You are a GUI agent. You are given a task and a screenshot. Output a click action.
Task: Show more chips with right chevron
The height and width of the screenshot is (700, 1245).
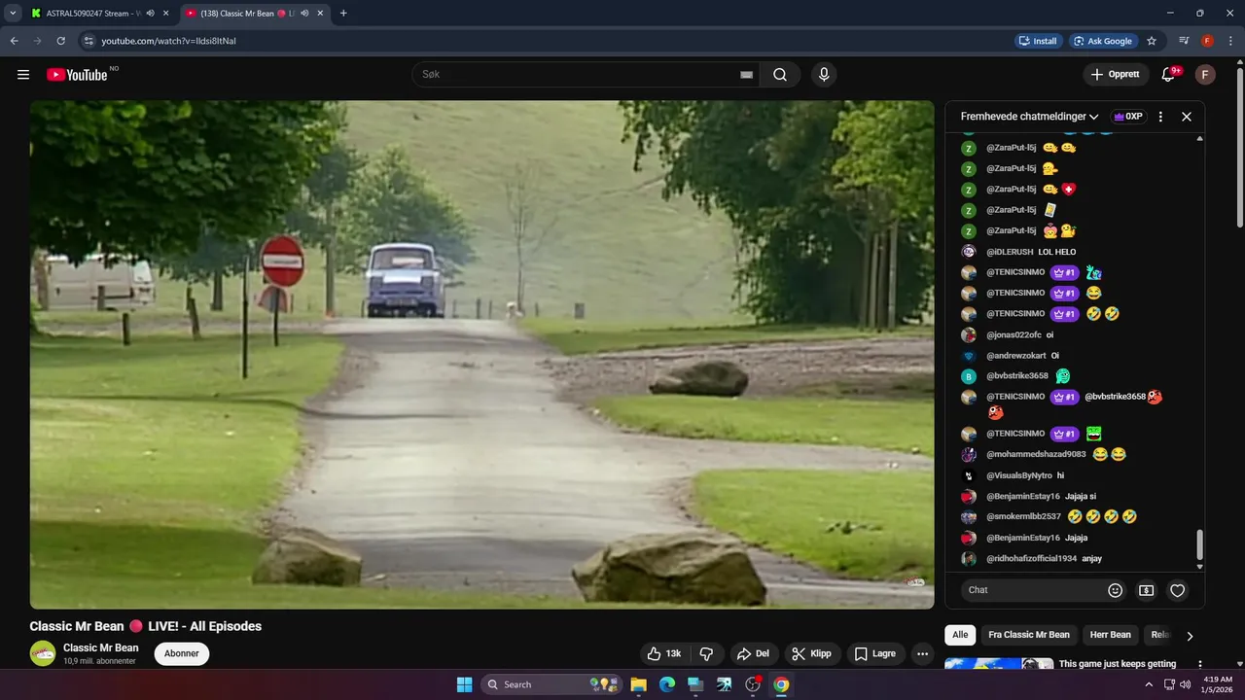1190,636
